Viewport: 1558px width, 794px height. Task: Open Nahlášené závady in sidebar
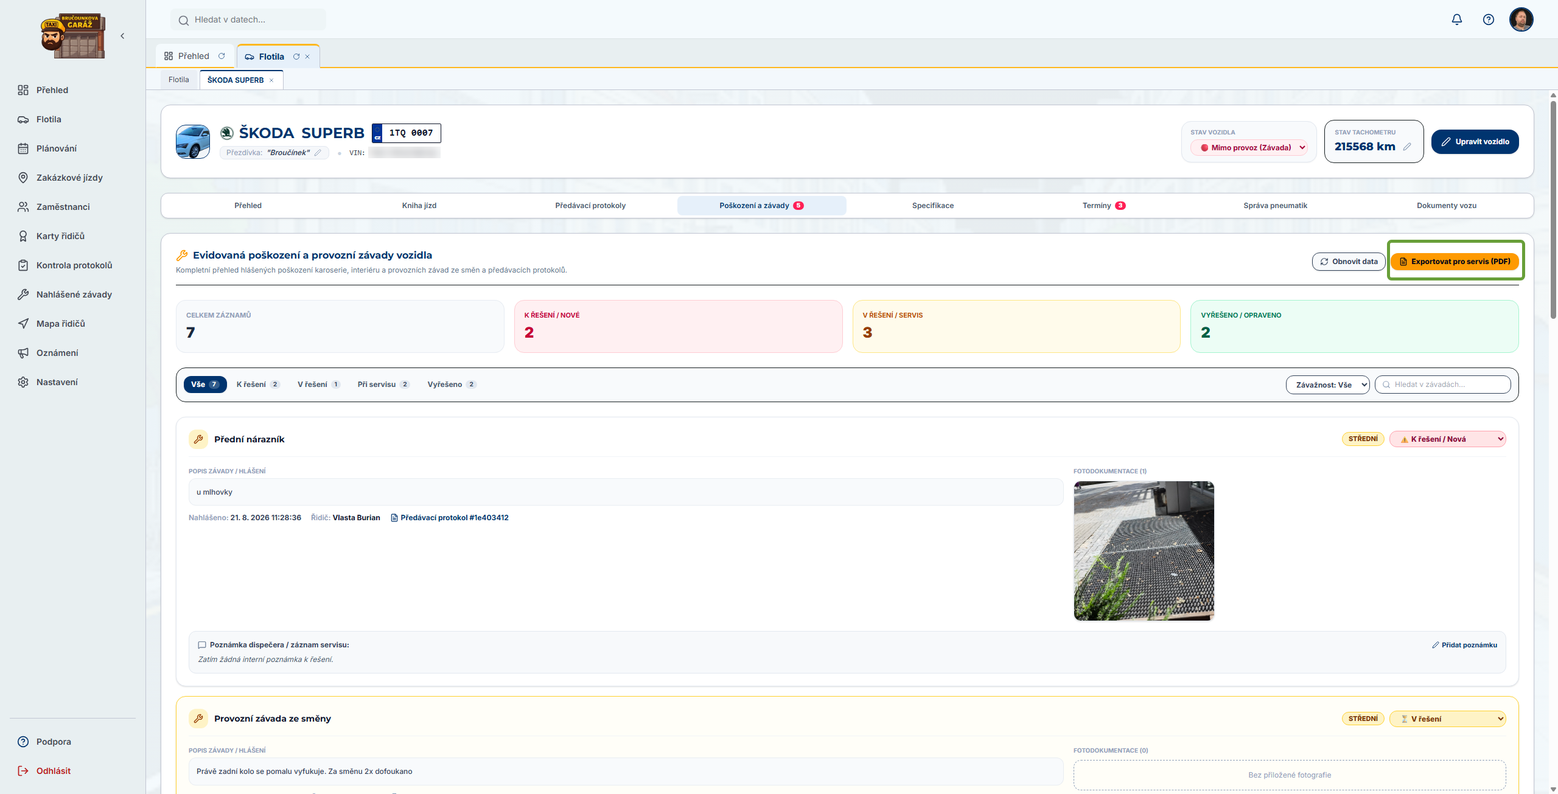tap(74, 294)
